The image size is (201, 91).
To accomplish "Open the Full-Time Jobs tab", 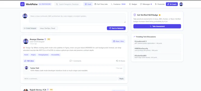I will [101, 4].
